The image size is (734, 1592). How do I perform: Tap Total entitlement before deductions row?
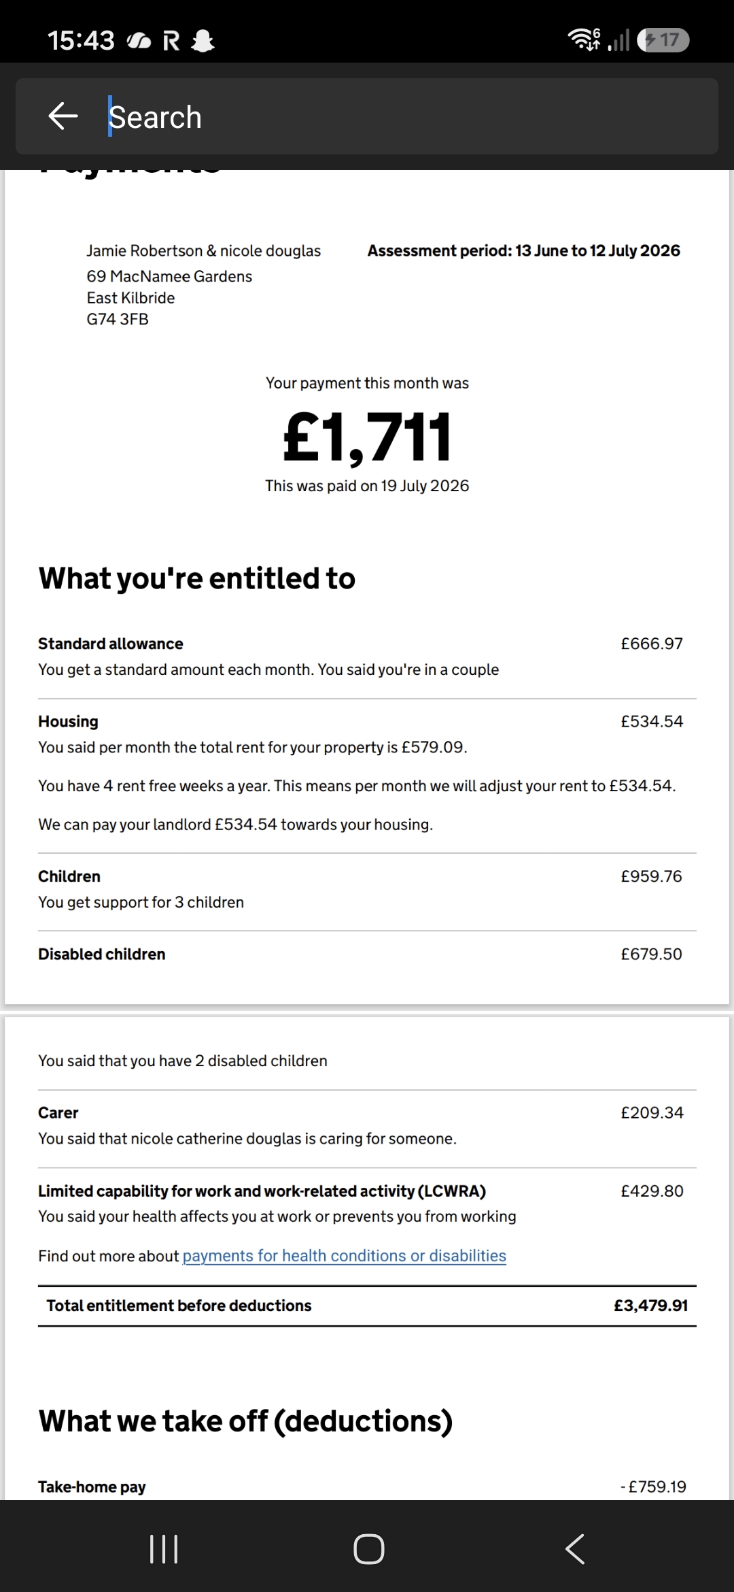[367, 1306]
